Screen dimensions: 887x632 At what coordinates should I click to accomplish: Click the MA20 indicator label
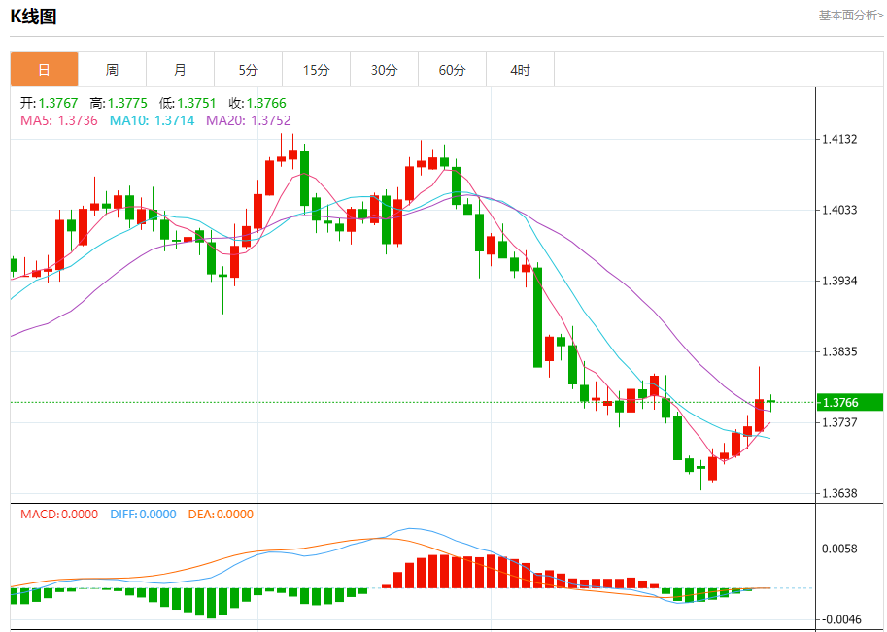(248, 120)
